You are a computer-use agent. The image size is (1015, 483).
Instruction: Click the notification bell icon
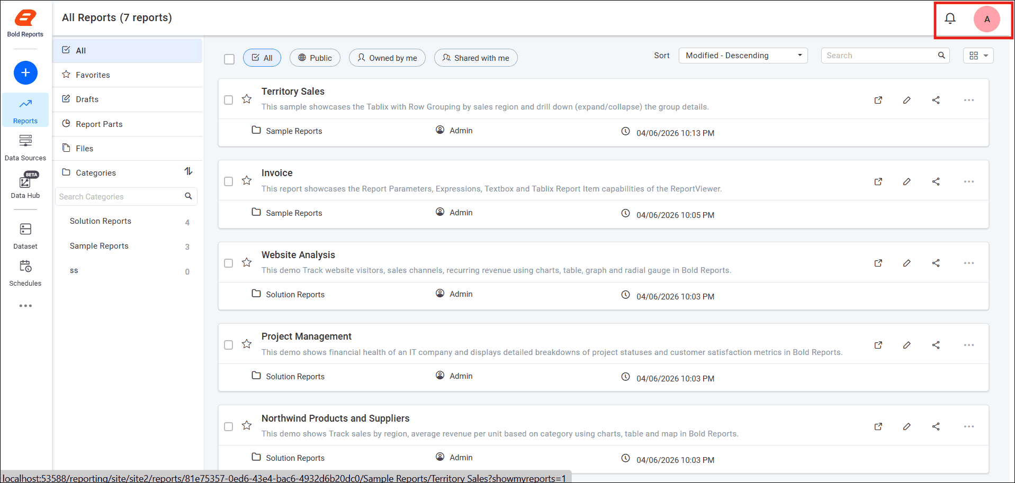[x=950, y=19]
